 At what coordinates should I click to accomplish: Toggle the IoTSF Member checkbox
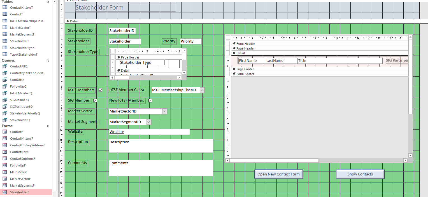[x=100, y=90]
